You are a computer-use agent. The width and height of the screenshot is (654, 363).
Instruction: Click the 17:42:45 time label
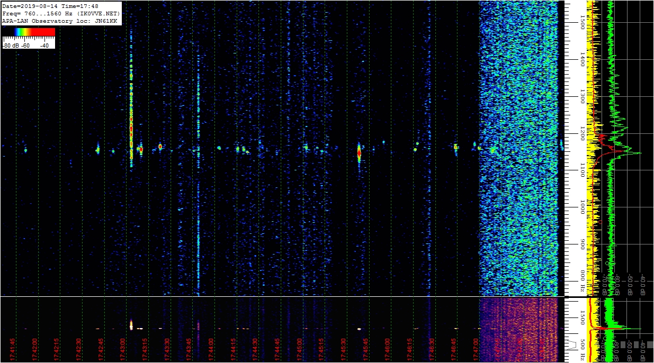[x=101, y=350]
